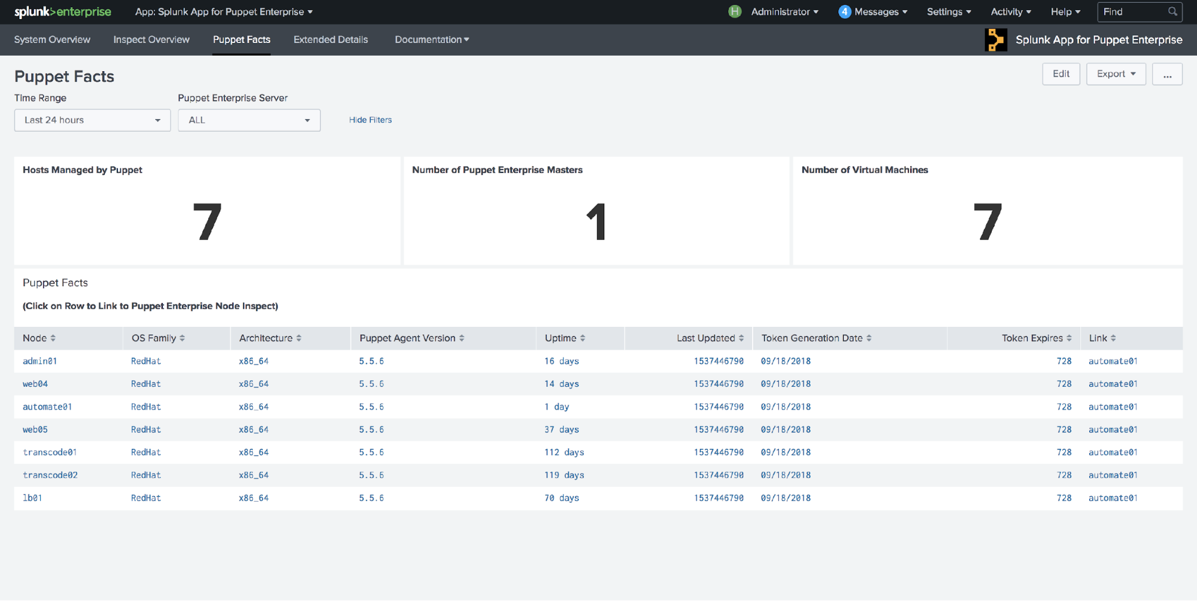
Task: Click node lb01 in the table
Action: (x=32, y=498)
